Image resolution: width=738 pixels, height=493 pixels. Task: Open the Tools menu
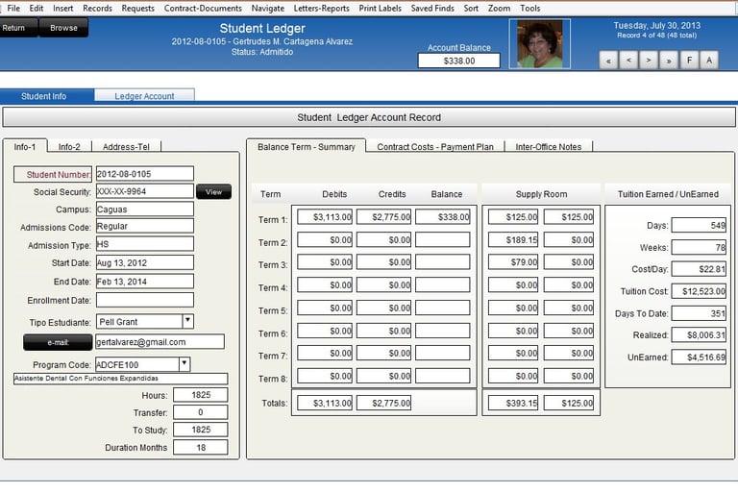pos(530,8)
